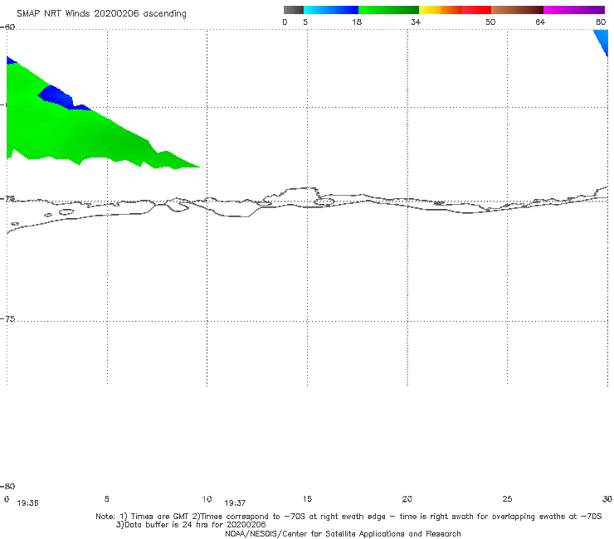Click the gray segment of the color bar
This screenshot has height=539, width=614.
click(293, 10)
